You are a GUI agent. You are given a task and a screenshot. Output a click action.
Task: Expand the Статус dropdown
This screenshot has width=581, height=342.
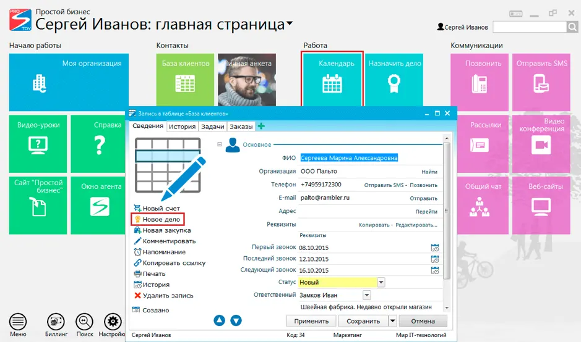click(x=381, y=283)
